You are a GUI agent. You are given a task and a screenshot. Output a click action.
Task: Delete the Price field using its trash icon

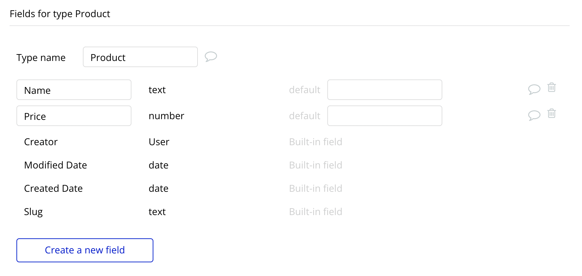pos(552,114)
